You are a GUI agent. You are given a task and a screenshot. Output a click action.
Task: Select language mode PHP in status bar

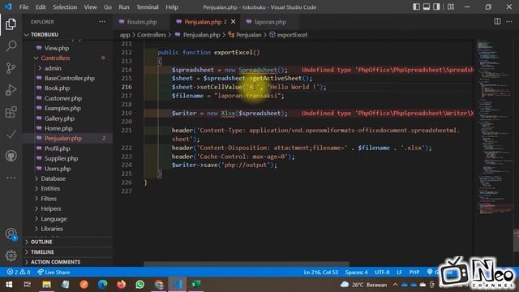pyautogui.click(x=414, y=273)
